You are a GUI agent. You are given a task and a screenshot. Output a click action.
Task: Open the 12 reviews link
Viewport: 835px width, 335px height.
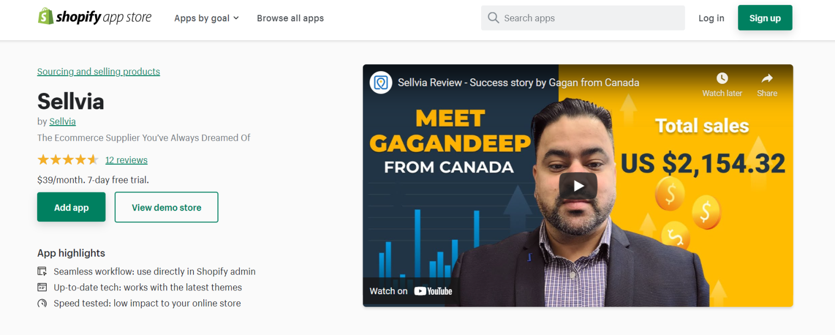126,160
